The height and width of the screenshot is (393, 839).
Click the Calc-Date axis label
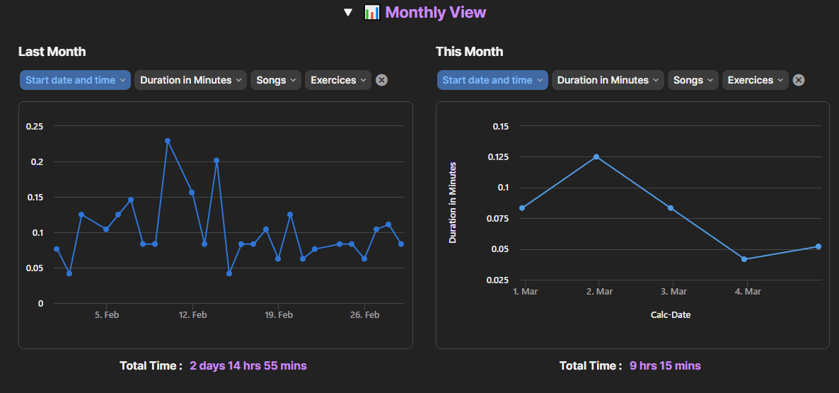[670, 314]
